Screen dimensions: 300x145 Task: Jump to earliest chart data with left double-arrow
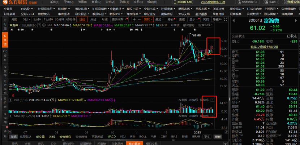point(10,132)
